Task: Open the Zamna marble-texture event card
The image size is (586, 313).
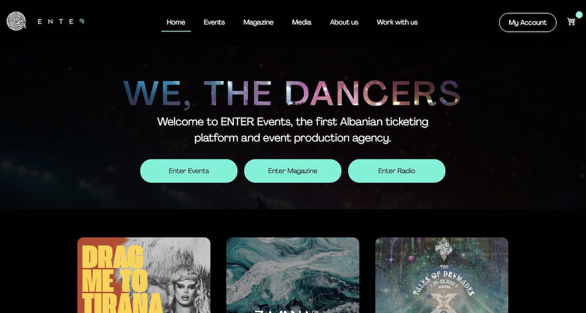Action: pos(293,275)
